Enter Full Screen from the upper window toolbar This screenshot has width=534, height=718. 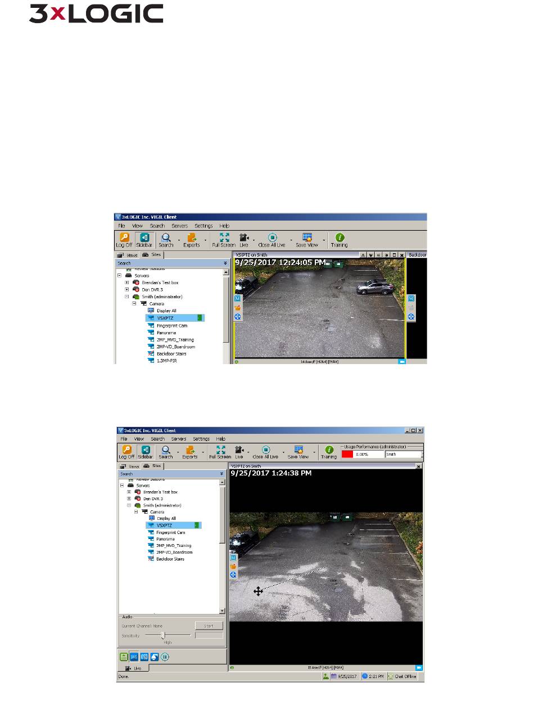click(224, 240)
